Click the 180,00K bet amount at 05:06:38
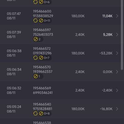The image size is (124, 124). [x=78, y=53]
